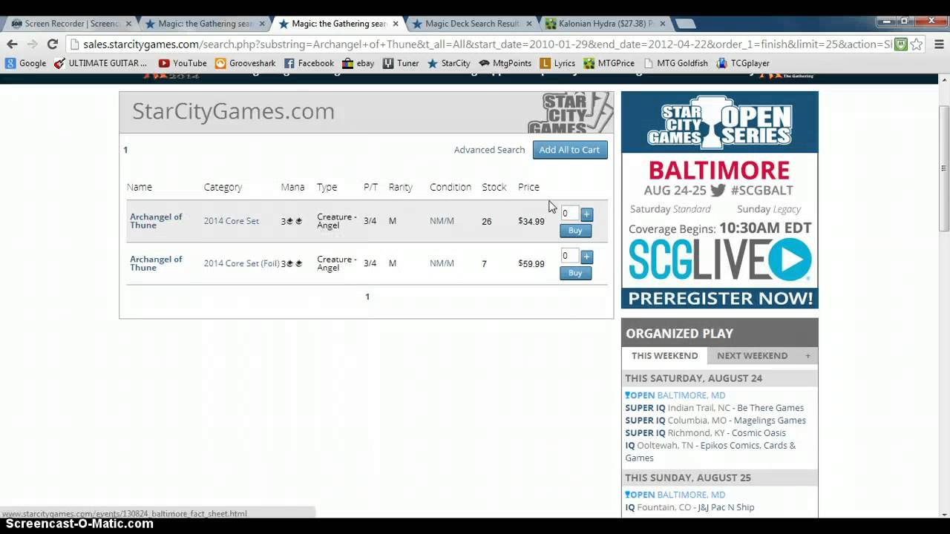Open the TCGplayer bookmark
The width and height of the screenshot is (950, 534).
pyautogui.click(x=743, y=63)
